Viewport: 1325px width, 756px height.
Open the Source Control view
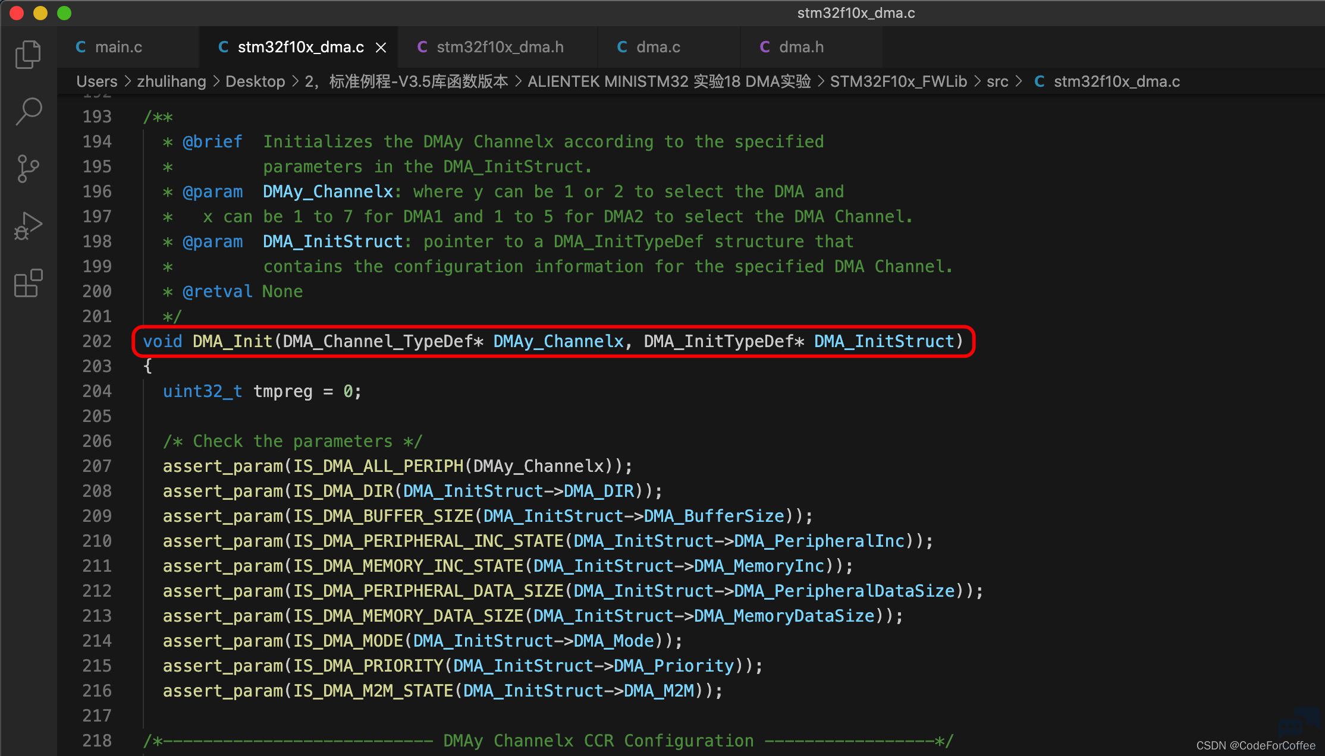click(28, 169)
